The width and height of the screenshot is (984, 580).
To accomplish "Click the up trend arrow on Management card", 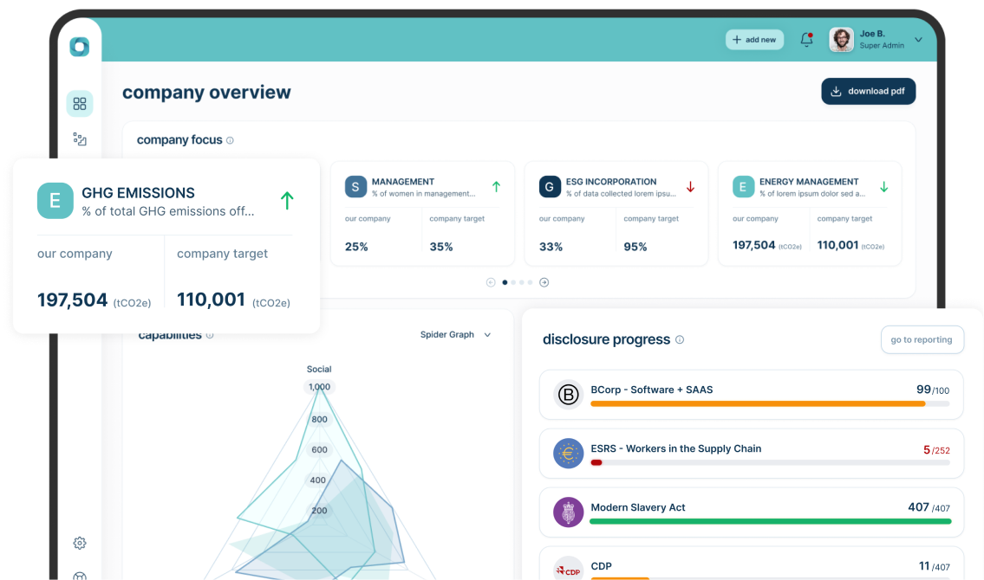I will (497, 187).
